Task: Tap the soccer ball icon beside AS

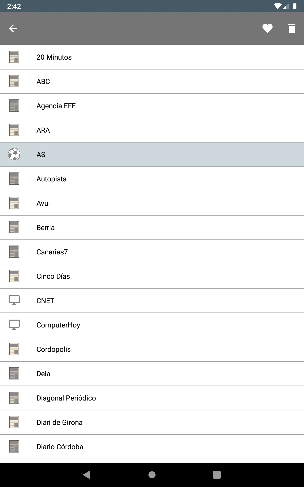Action: (14, 154)
